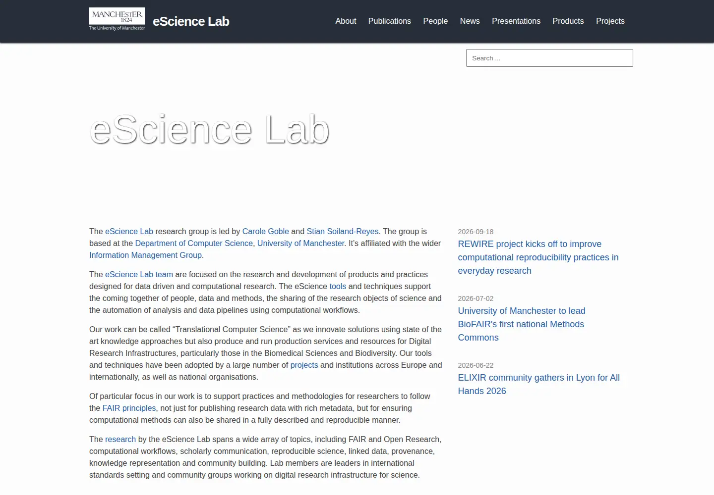Screen dimensions: 714x495
Task: Open the Information Management Group link
Action: click(x=145, y=255)
